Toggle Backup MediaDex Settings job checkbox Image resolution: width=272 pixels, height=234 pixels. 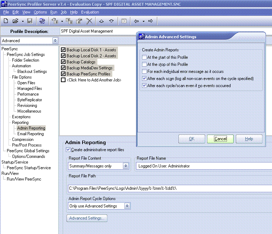click(63, 68)
